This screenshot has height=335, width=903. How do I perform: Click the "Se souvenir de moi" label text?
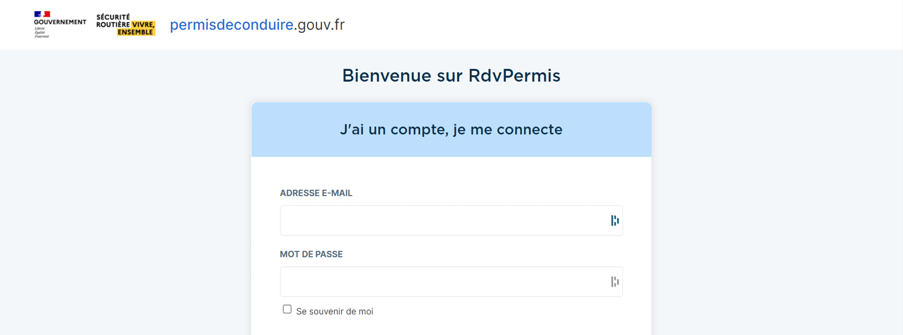pyautogui.click(x=335, y=312)
